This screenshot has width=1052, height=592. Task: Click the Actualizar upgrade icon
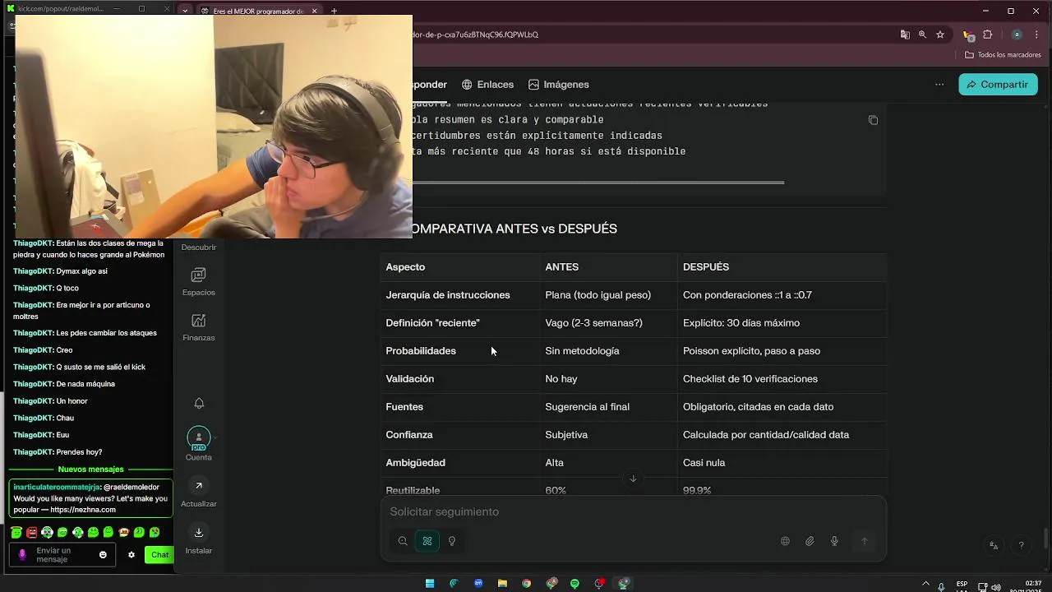199,486
